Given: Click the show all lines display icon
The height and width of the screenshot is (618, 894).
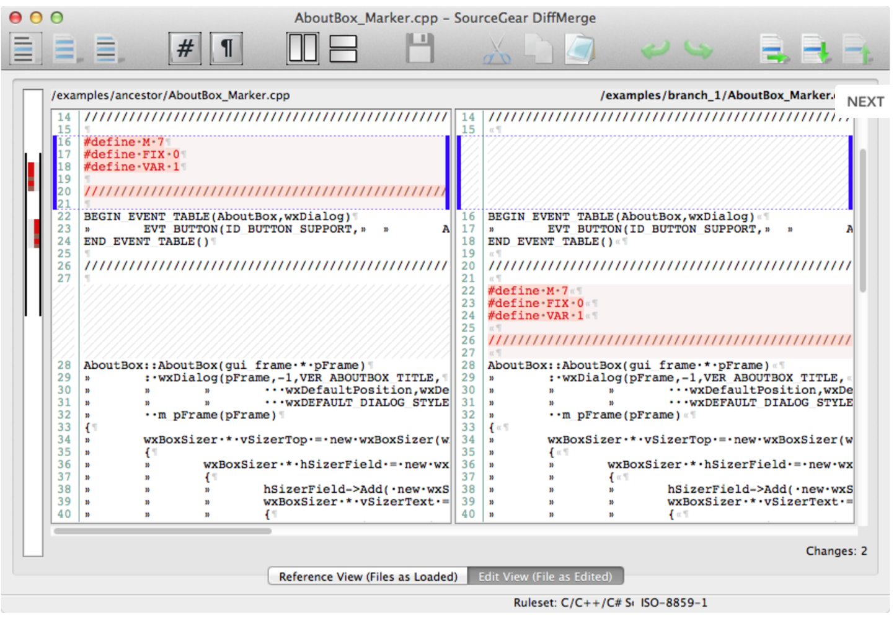Looking at the screenshot, I should (24, 49).
